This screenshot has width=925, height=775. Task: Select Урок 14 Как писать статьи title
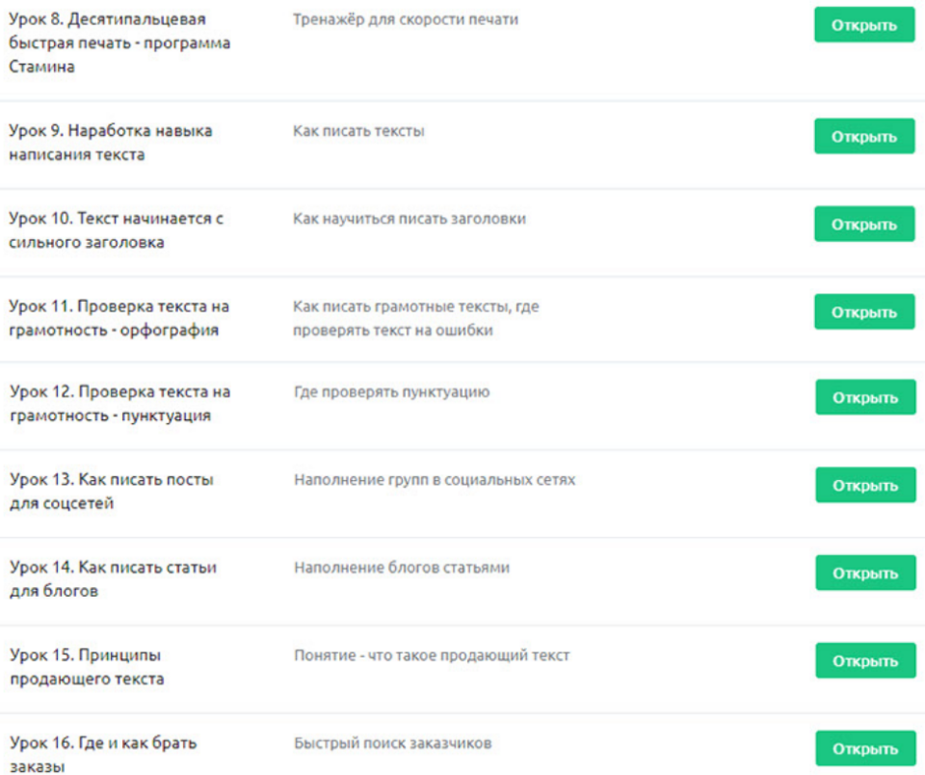click(x=112, y=579)
